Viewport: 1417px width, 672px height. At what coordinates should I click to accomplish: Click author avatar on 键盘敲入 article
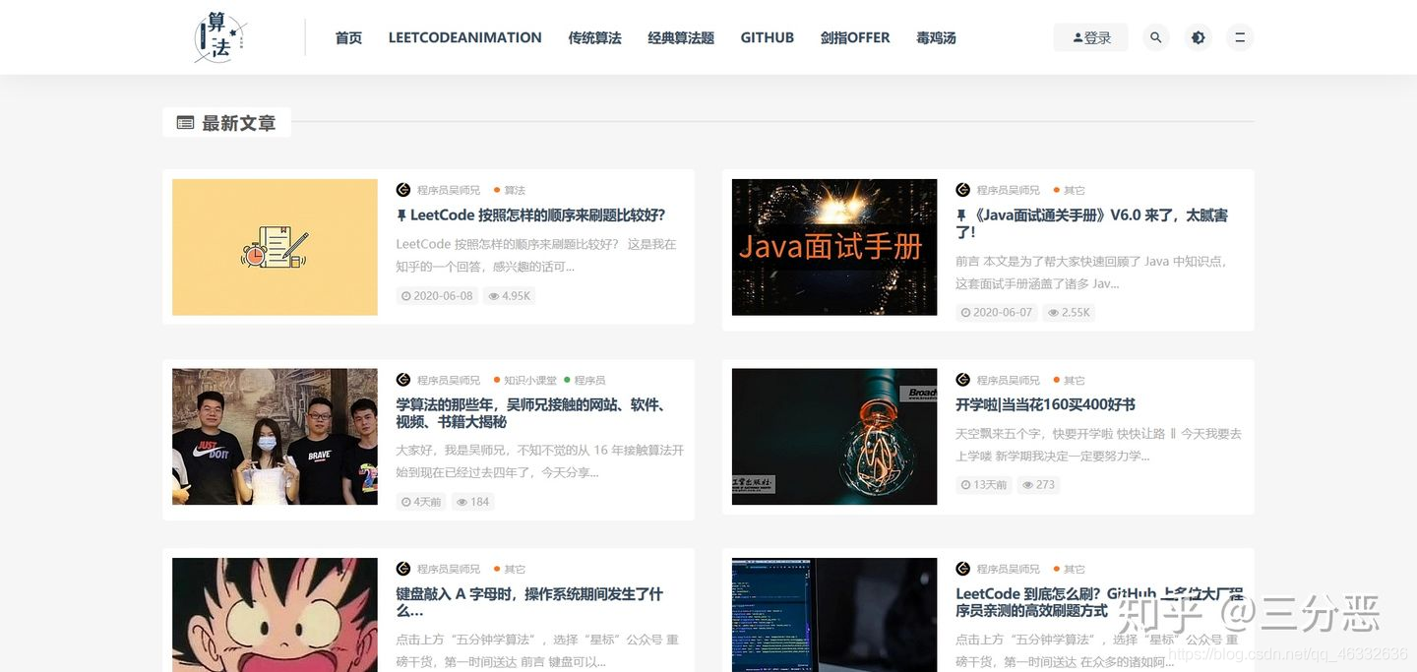tap(403, 569)
